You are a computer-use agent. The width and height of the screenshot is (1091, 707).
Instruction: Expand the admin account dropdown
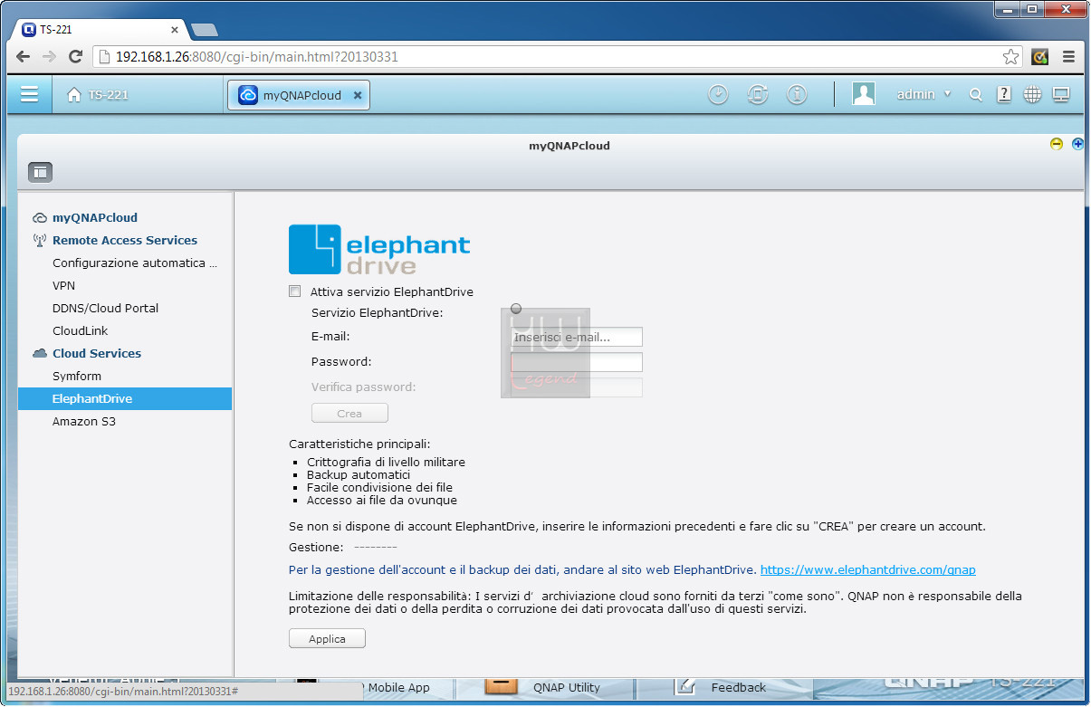tap(924, 94)
